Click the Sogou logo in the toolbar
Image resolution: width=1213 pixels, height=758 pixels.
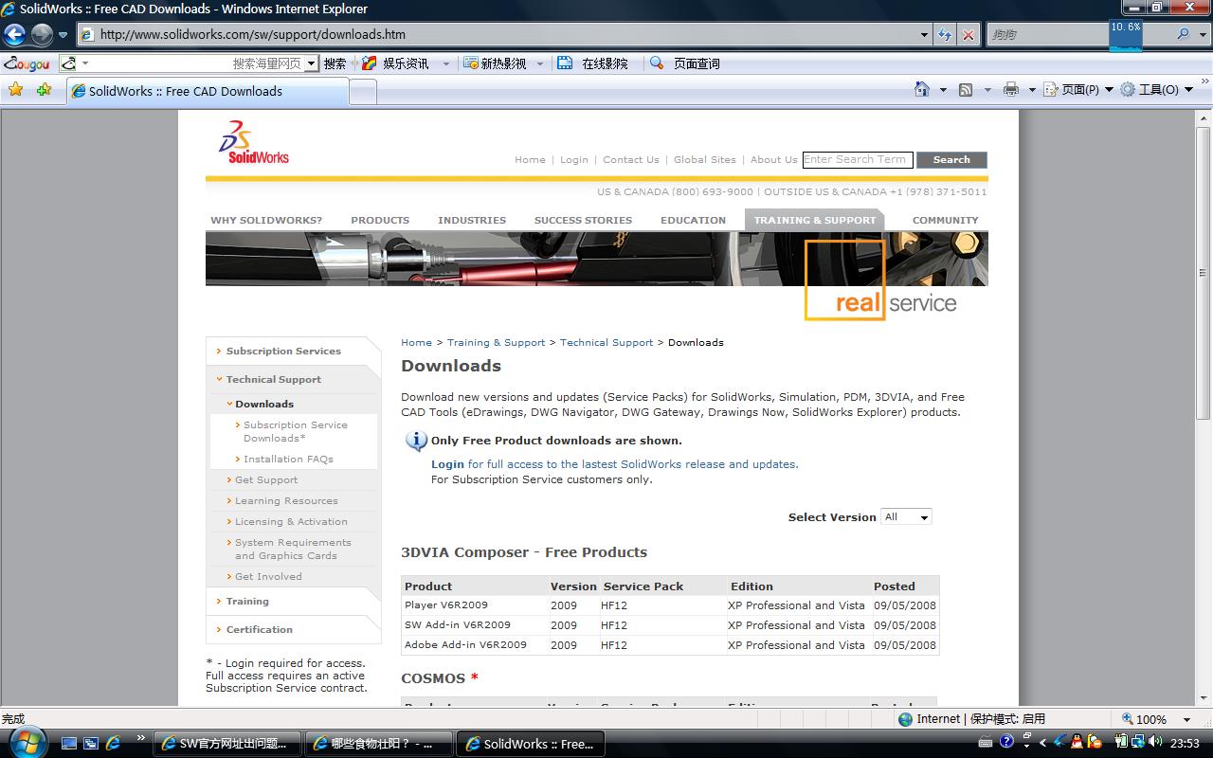click(27, 63)
